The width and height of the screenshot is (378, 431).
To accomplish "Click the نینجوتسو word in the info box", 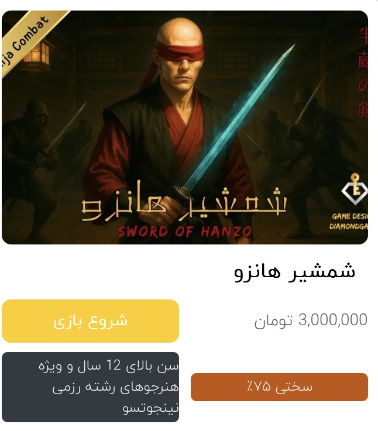I will pyautogui.click(x=151, y=408).
